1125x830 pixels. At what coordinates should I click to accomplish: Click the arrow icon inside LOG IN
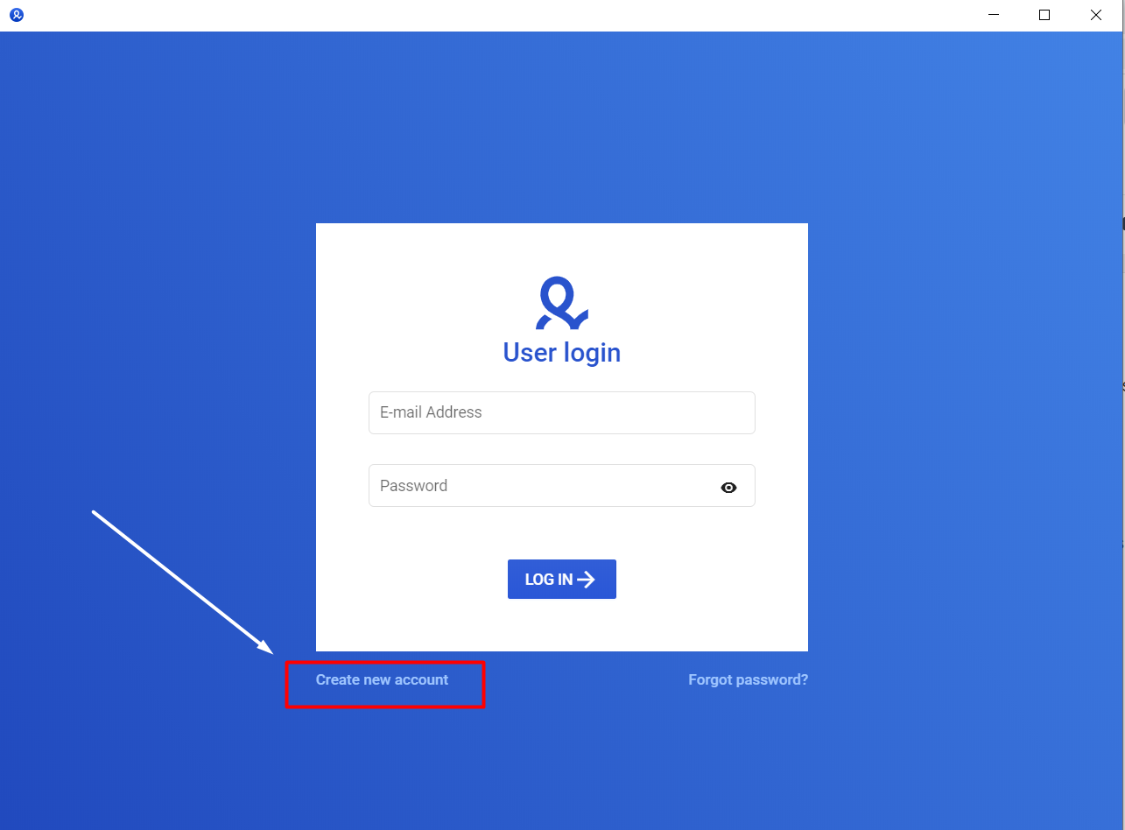coord(587,580)
